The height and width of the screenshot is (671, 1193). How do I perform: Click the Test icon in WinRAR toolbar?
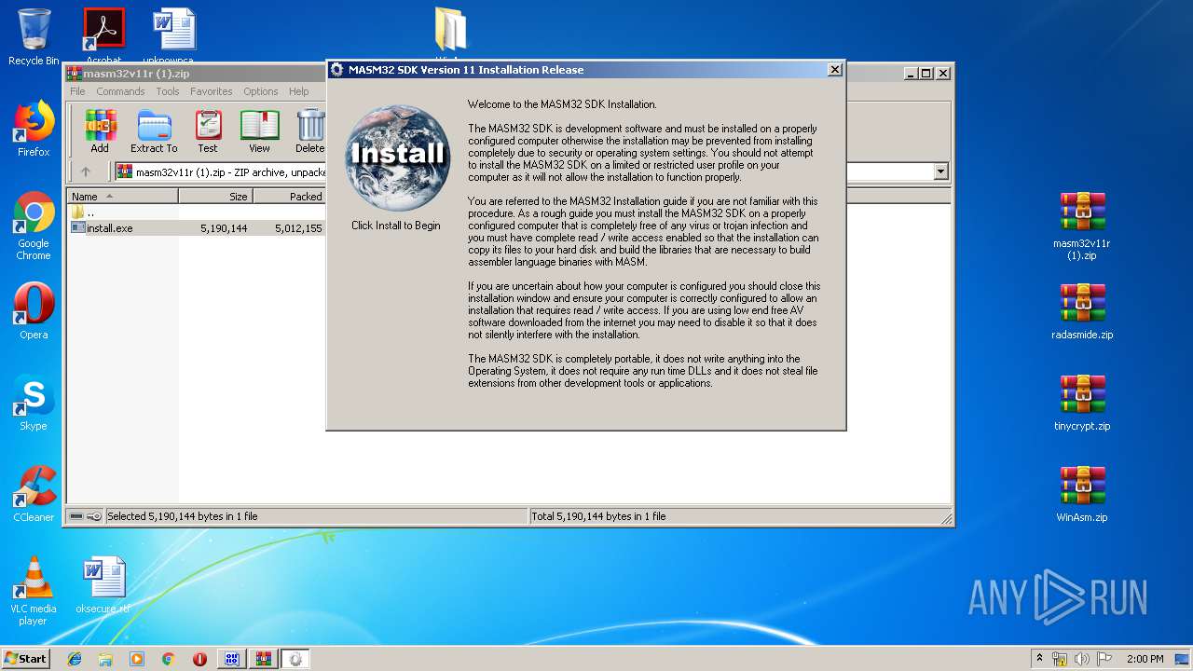[208, 131]
